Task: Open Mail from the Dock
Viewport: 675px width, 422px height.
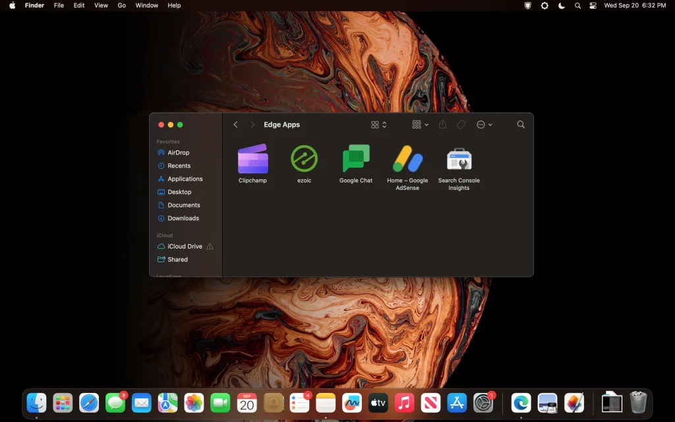Action: point(142,404)
